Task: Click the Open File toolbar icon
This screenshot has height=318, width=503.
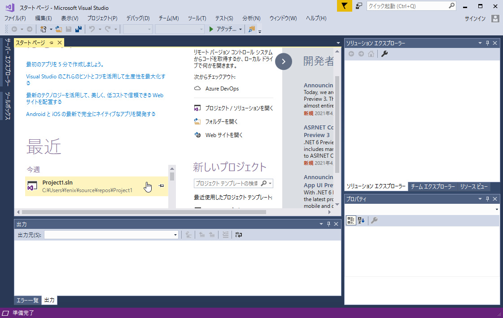Action: pyautogui.click(x=59, y=29)
